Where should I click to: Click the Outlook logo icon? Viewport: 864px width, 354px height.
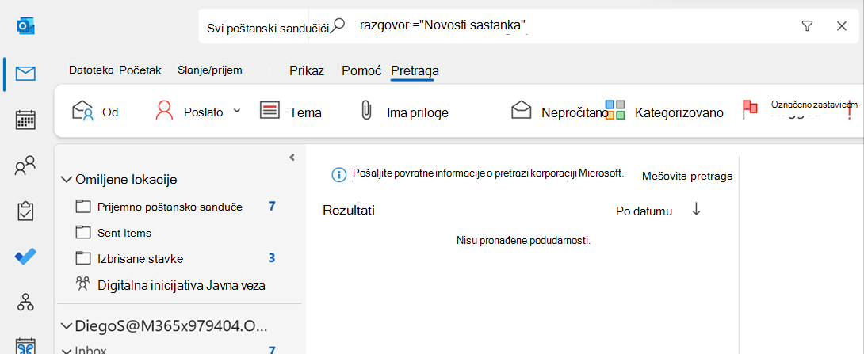tap(25, 26)
